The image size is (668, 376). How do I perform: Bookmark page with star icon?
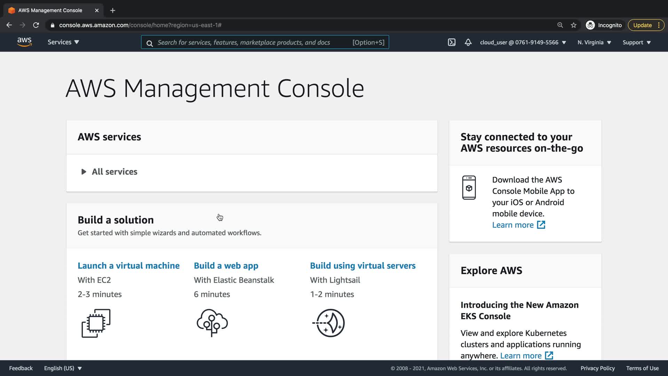[574, 25]
